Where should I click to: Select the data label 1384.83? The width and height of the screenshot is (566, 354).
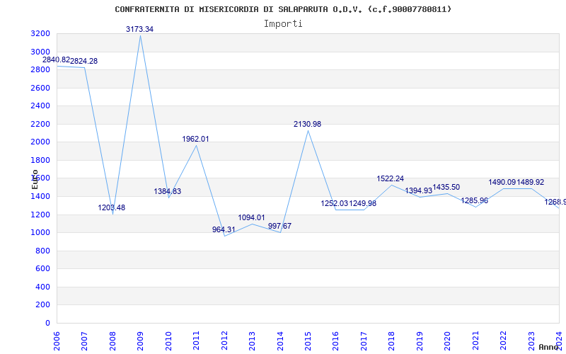(x=168, y=191)
